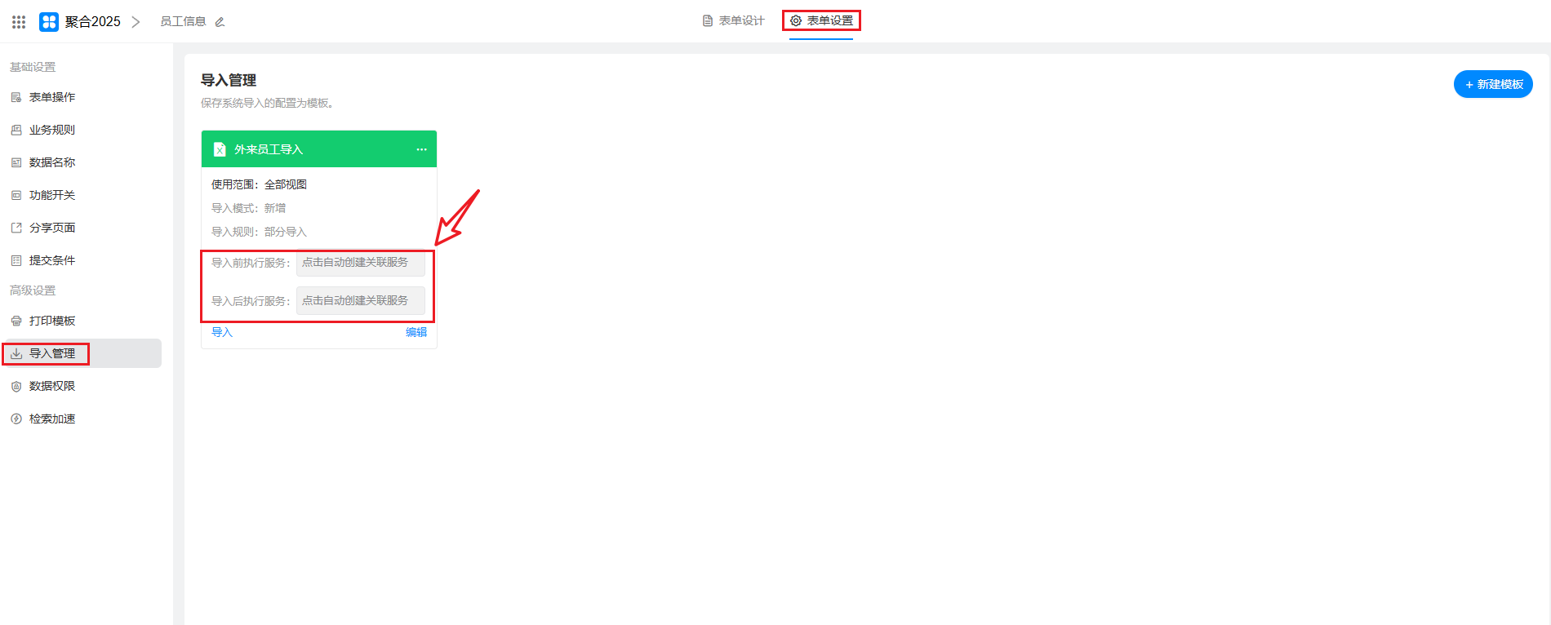Switch to the 表单设计 tab

tap(733, 21)
